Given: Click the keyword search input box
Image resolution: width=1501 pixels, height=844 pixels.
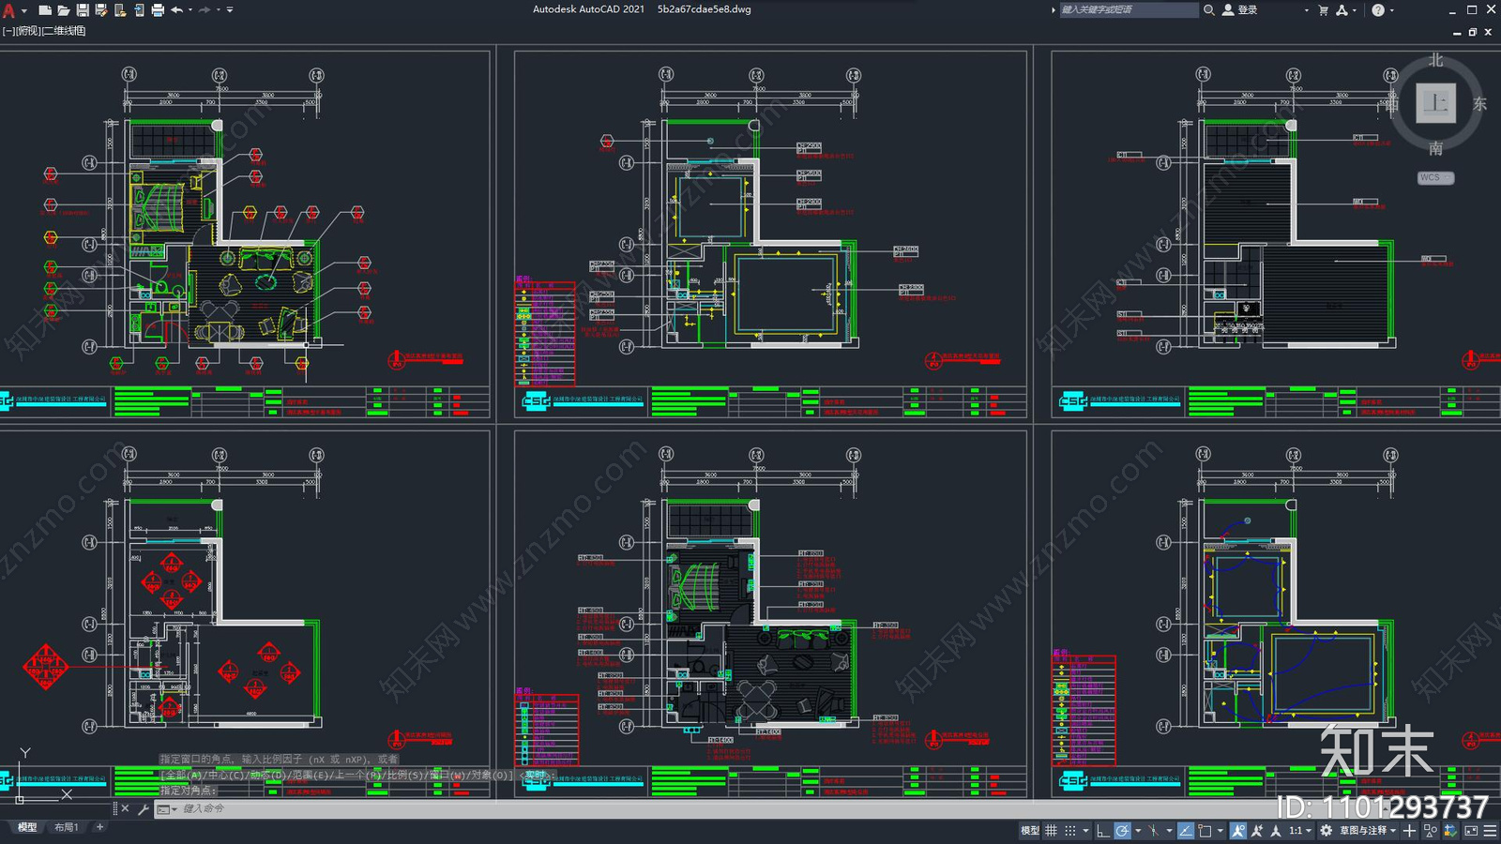Looking at the screenshot, I should [1129, 10].
